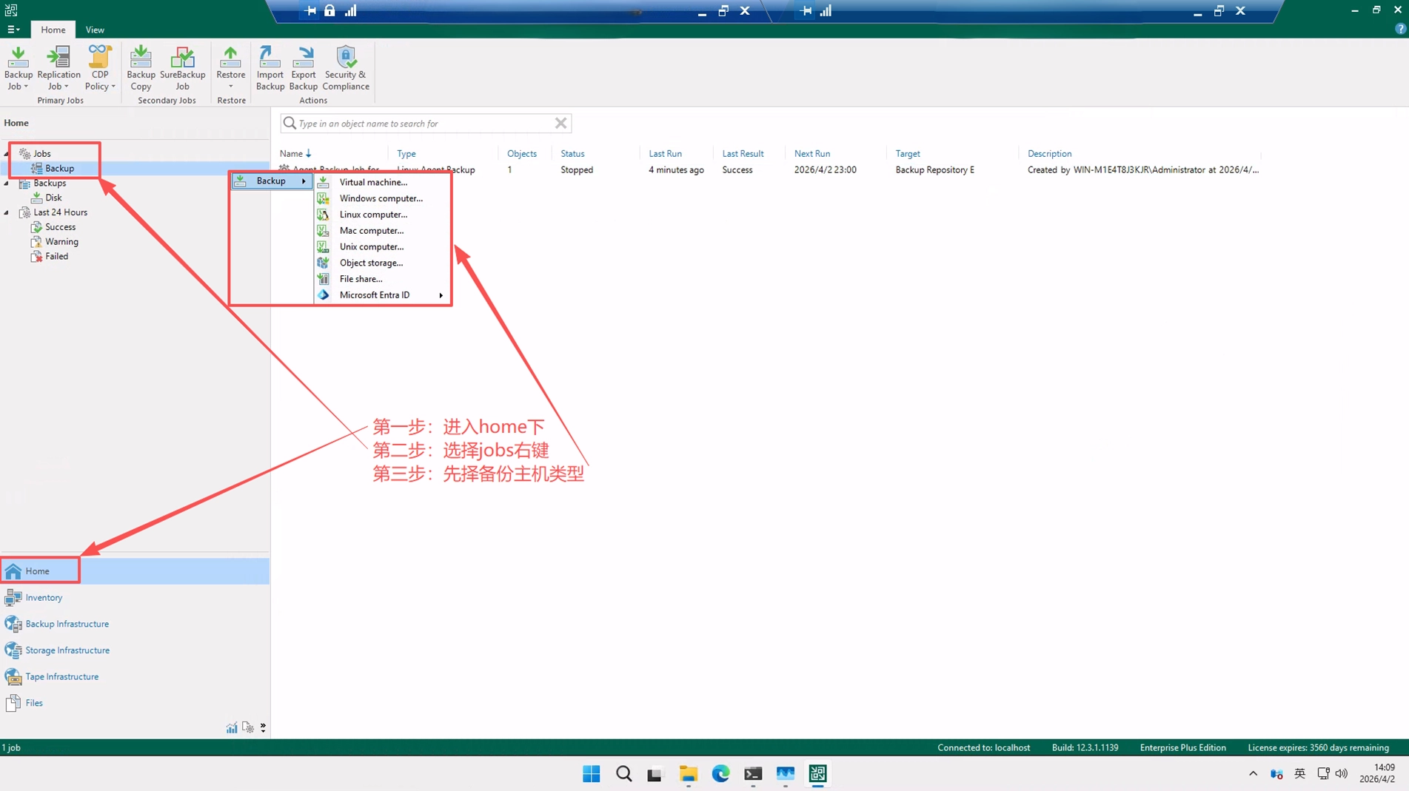Sort by the Last Result column header
The width and height of the screenshot is (1409, 791).
point(743,153)
